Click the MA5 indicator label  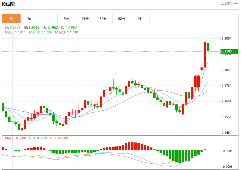click(15, 32)
